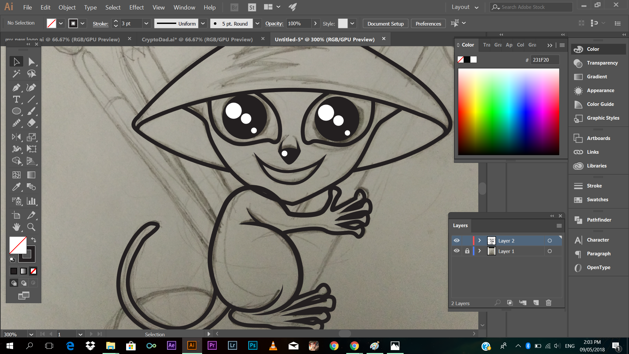The image size is (629, 354).
Task: Open the 5 pt. Round brush dropdown
Action: [x=257, y=23]
